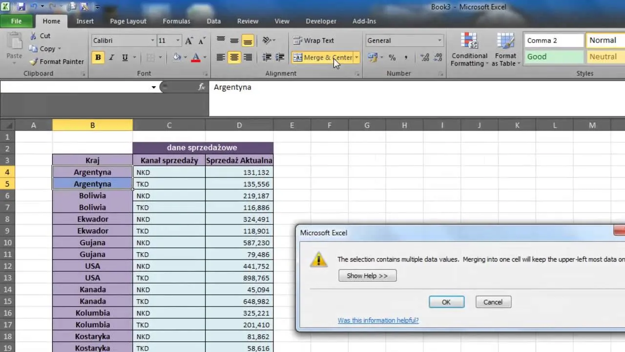The height and width of the screenshot is (352, 625).
Task: Toggle Bottom Align
Action: coord(248,41)
